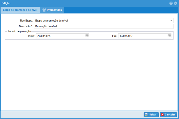Click the Descrição field label

tap(25, 26)
